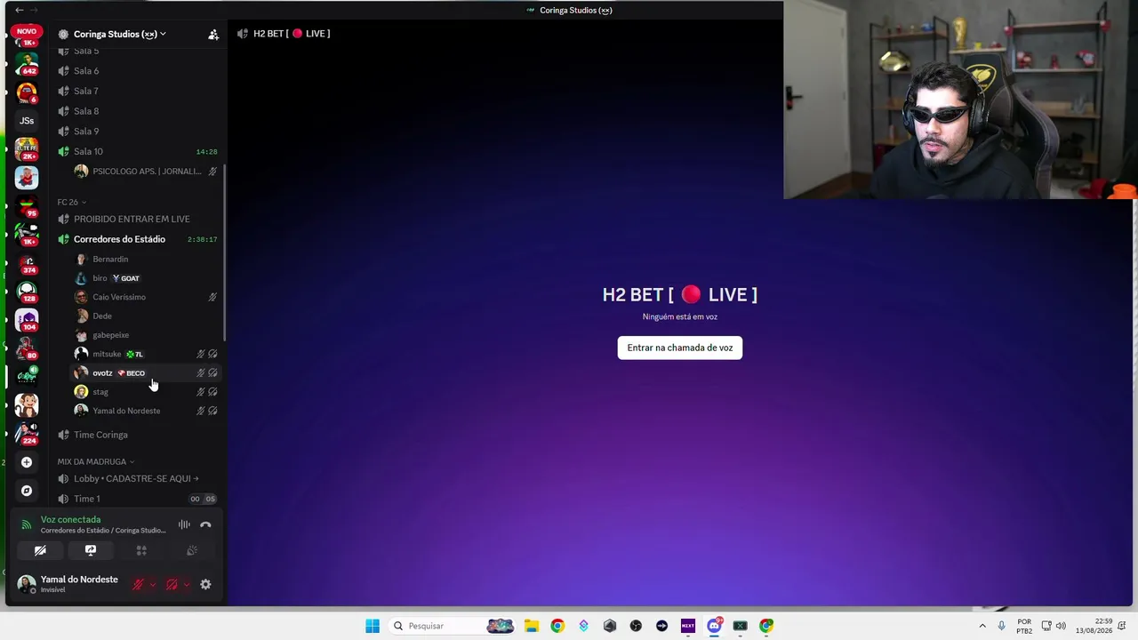Open Windows Start menu
Viewport: 1138px width, 640px height.
pyautogui.click(x=373, y=626)
